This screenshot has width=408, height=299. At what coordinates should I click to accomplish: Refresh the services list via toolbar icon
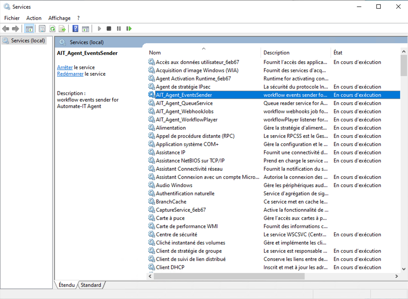52,29
